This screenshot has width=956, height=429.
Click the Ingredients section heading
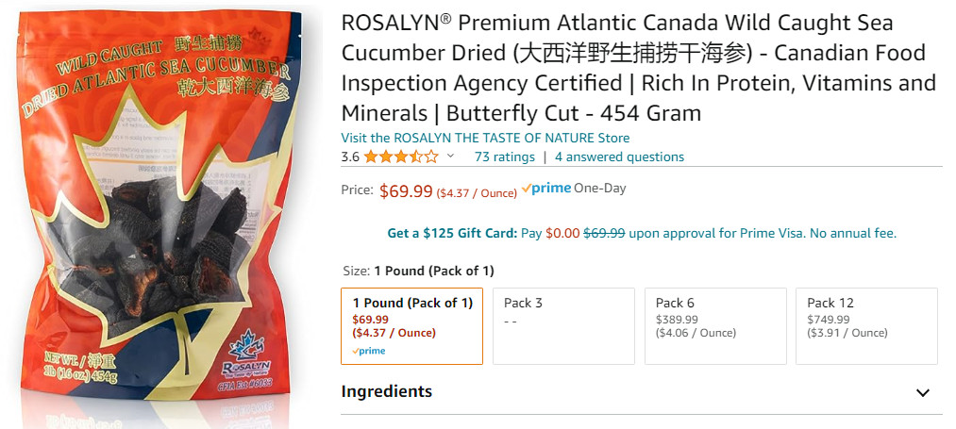386,391
